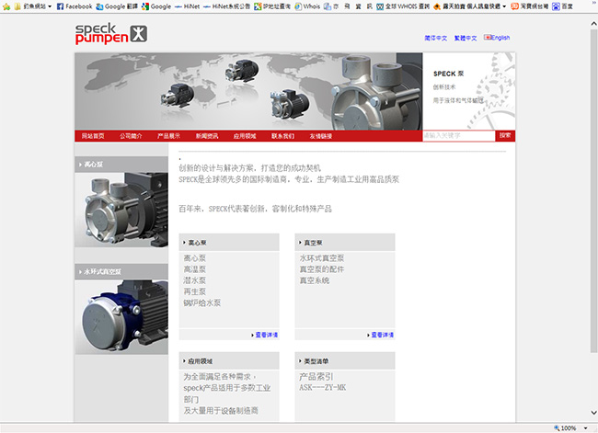Select 潜水泵 in the 离心泵 list
Viewport: 598px width, 433px height.
coord(195,280)
